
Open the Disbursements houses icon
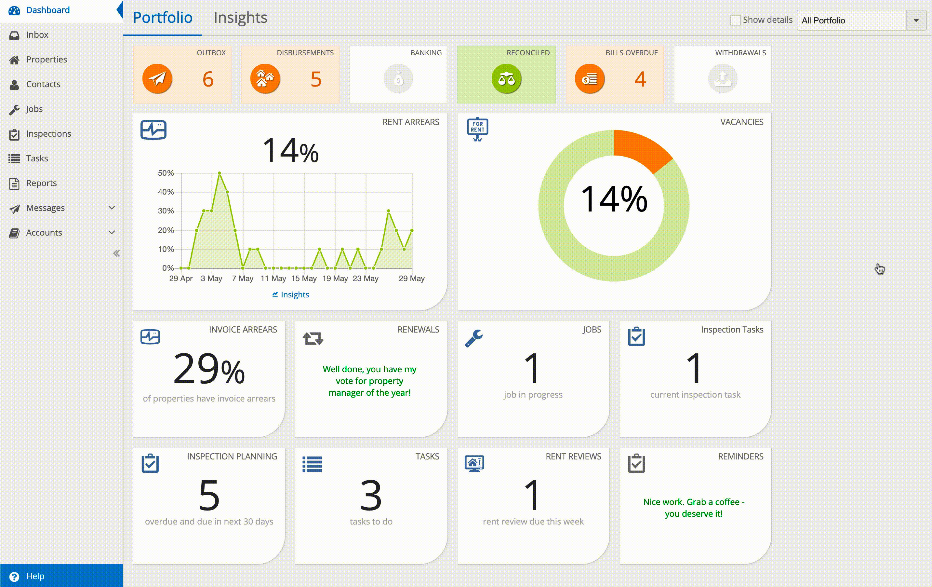(265, 79)
